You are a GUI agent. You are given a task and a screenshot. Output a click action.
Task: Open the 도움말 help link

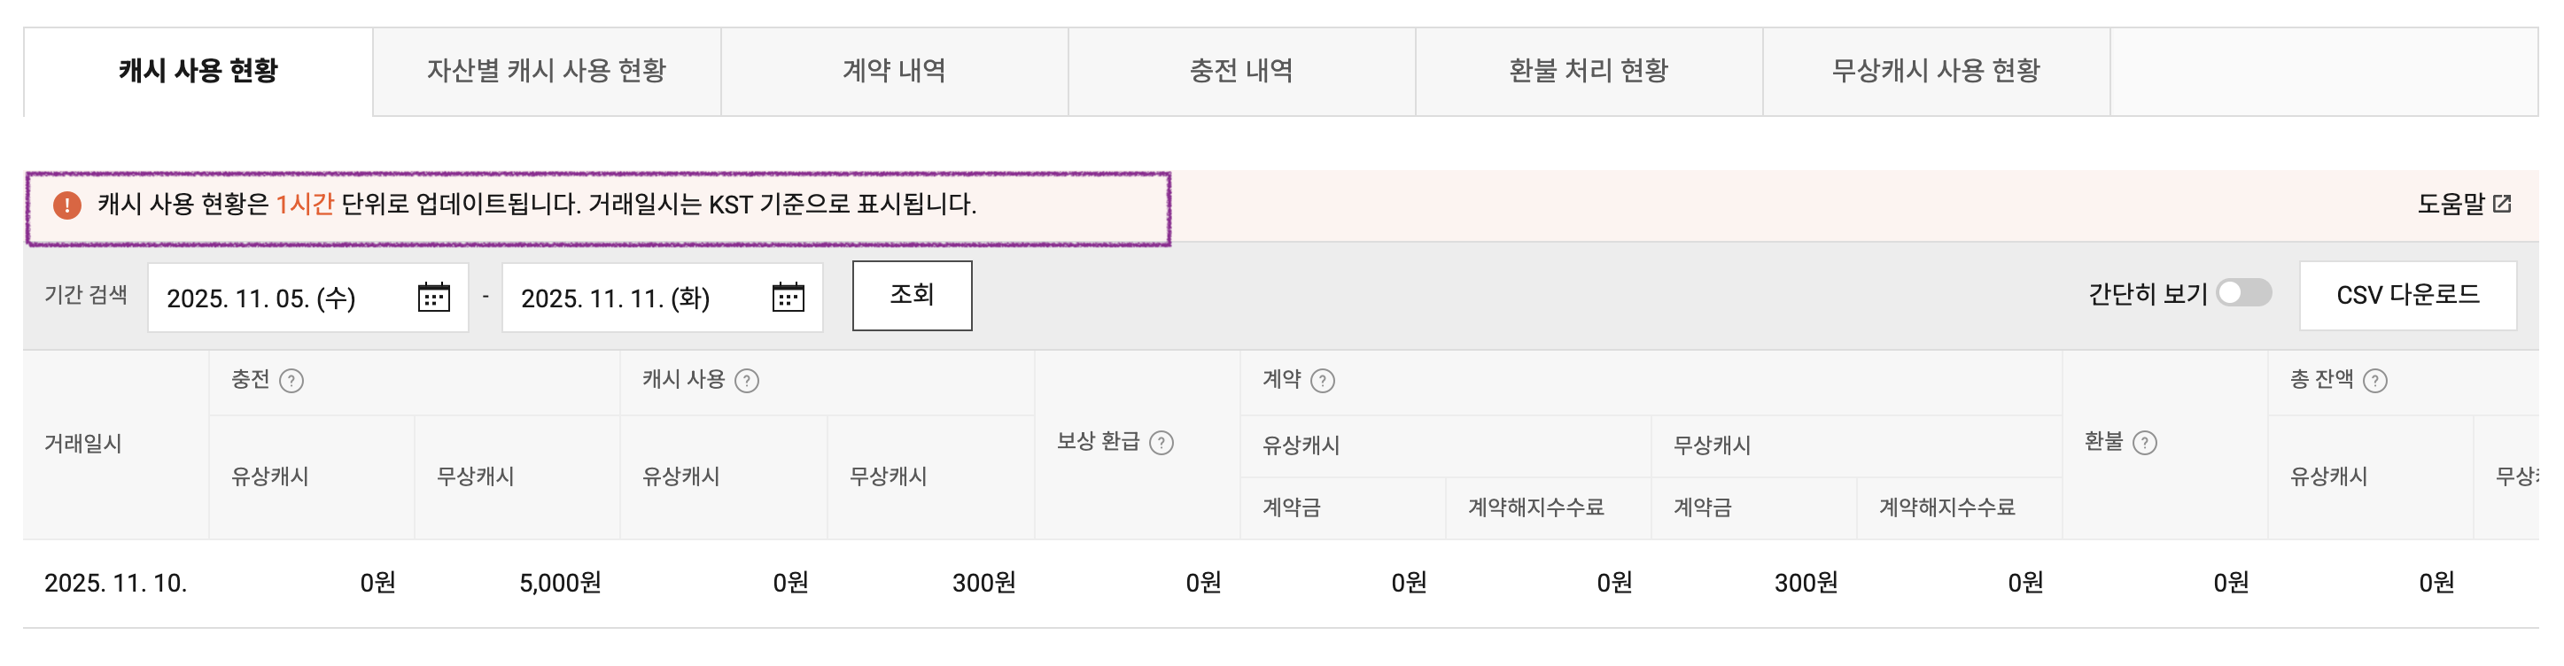[2464, 204]
